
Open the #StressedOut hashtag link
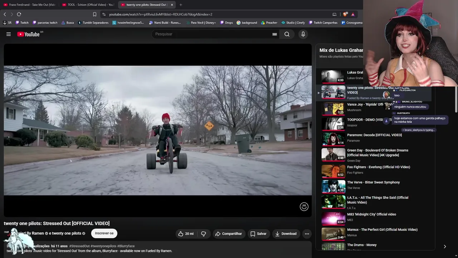point(79,246)
